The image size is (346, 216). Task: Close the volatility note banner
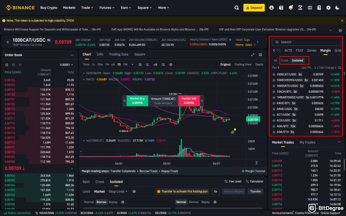342,20
